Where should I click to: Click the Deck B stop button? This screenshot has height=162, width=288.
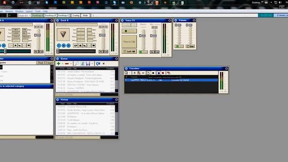64,45
